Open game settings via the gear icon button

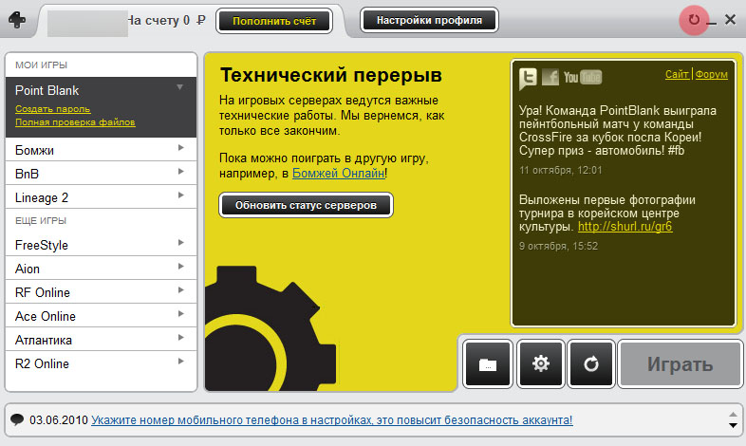[x=541, y=363]
